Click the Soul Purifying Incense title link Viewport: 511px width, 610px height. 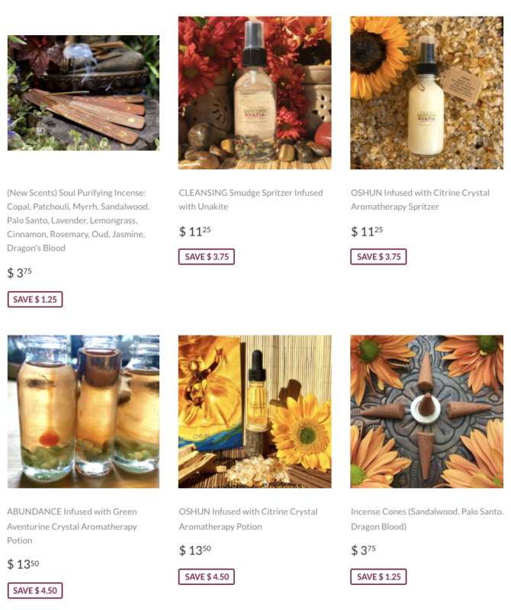(x=79, y=220)
